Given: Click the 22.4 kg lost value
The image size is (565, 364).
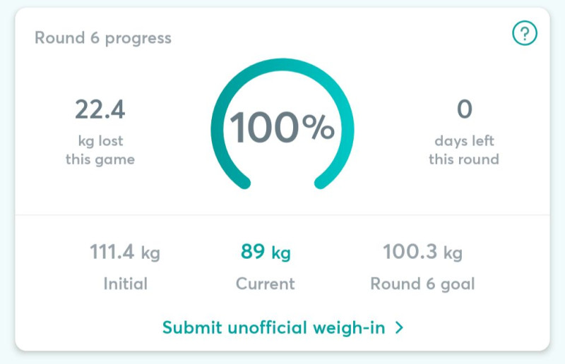Looking at the screenshot, I should [x=100, y=110].
